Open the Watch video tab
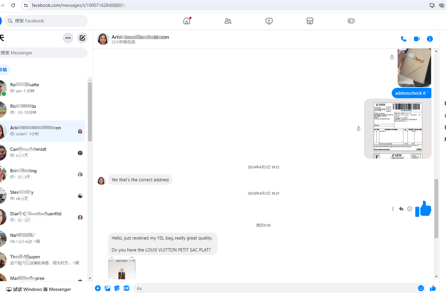Image resolution: width=446 pixels, height=293 pixels. click(x=269, y=21)
